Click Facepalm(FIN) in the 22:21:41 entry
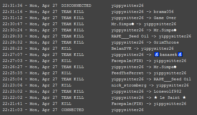Image resolution: width=197 pixels, height=115 pixels. [127, 104]
